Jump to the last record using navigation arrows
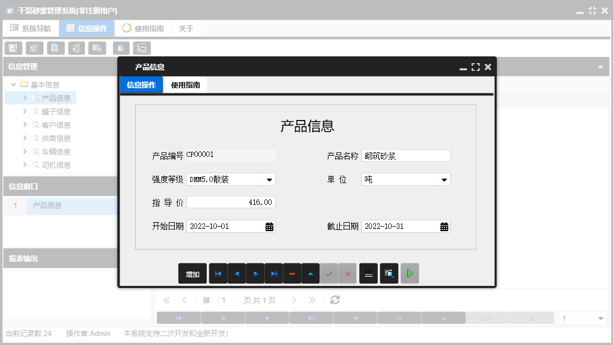Viewport: 614px width, 345px height. (x=274, y=274)
